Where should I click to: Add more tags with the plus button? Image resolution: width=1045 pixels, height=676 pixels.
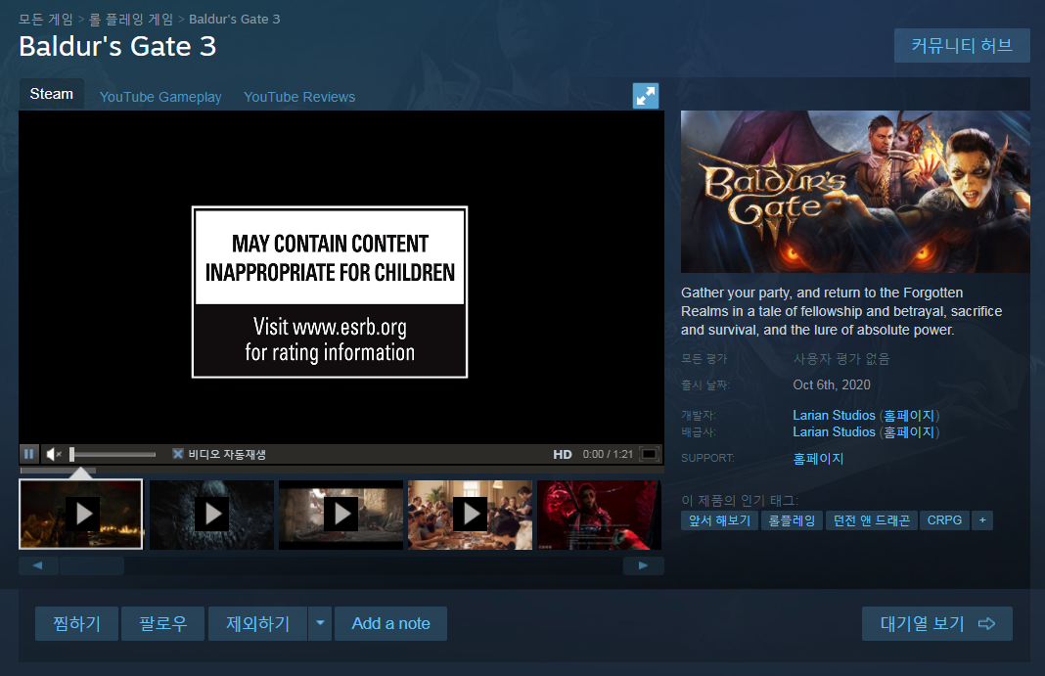(982, 520)
